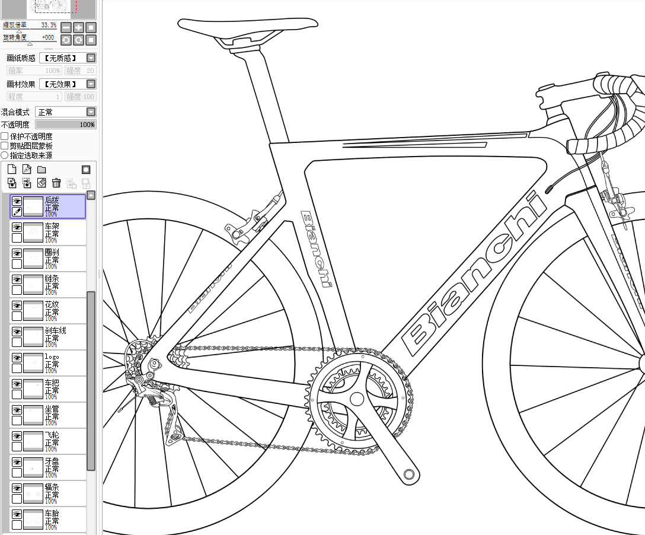Open the 画材效果 effect dropdown
Image resolution: width=645 pixels, height=535 pixels.
point(91,84)
